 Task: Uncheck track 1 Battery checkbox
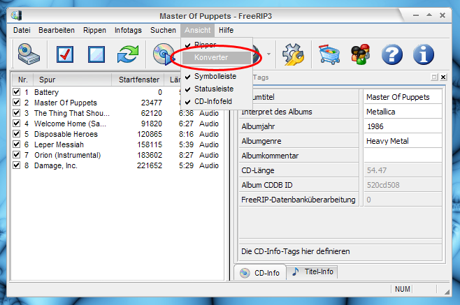(x=17, y=92)
